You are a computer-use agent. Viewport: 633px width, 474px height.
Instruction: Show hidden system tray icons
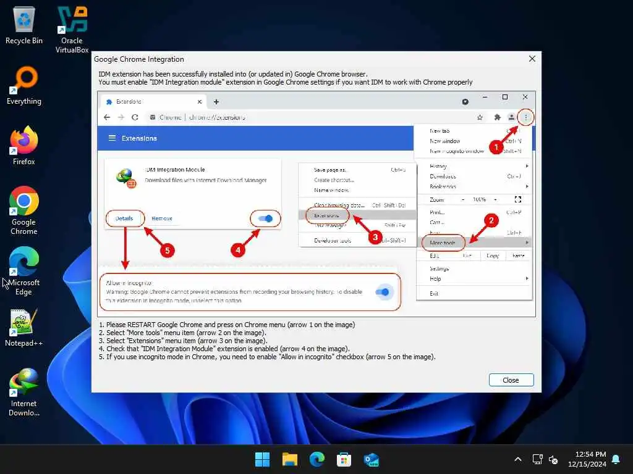pos(518,459)
